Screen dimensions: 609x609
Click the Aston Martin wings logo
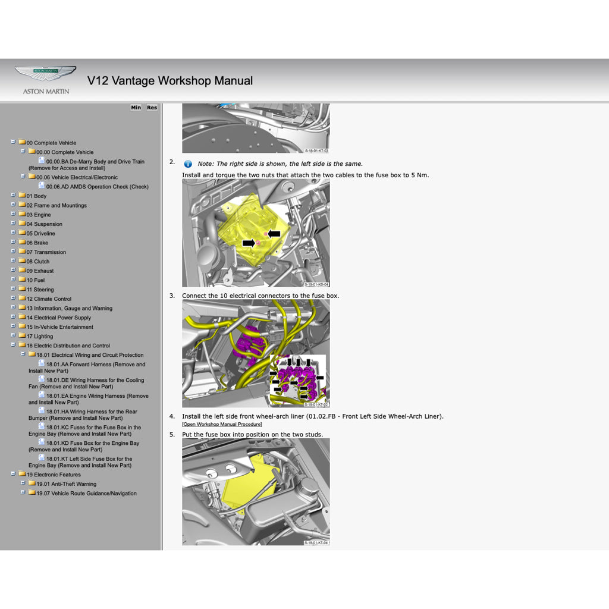click(45, 74)
